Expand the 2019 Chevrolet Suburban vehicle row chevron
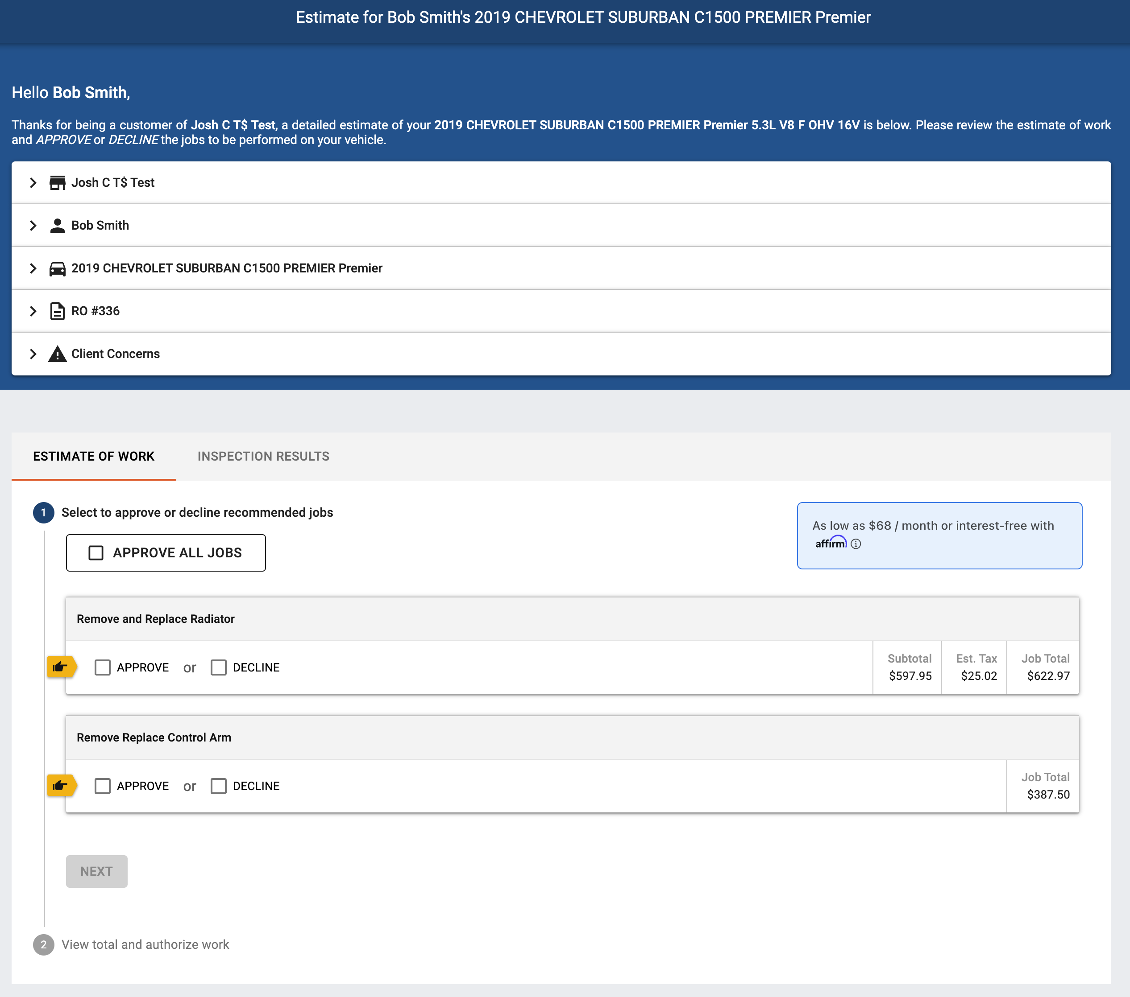 [33, 268]
